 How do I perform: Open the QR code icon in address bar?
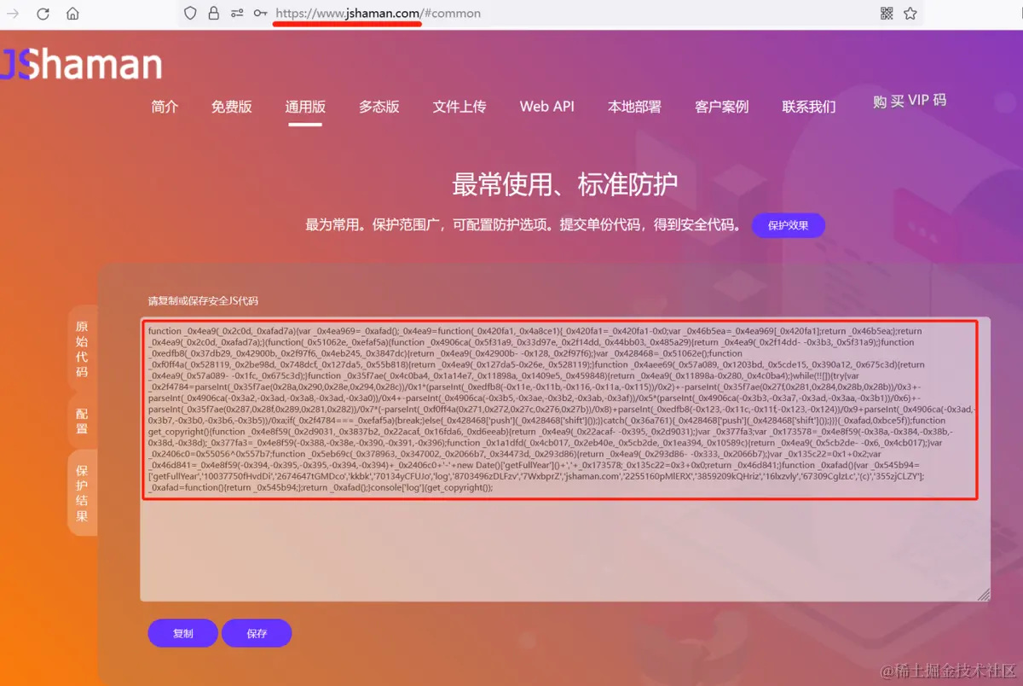coord(887,14)
